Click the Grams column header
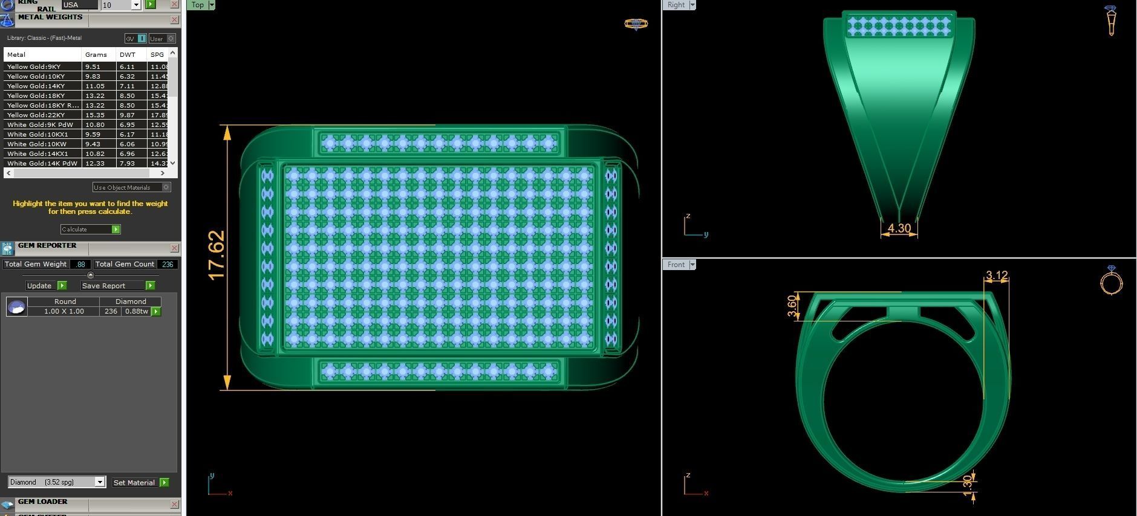This screenshot has height=516, width=1137. coord(99,54)
